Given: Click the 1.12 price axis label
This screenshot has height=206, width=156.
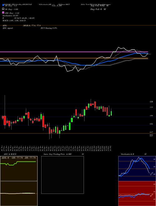Looking at the screenshot, I should (151, 107).
